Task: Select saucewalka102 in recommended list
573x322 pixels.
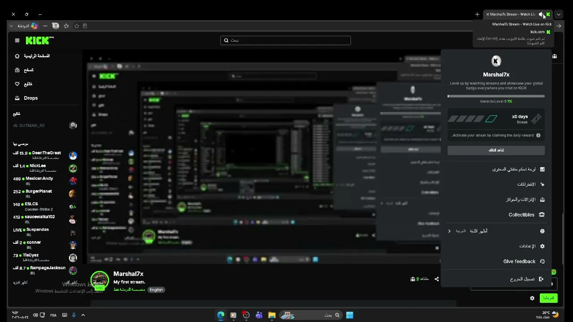Action: pos(45,219)
